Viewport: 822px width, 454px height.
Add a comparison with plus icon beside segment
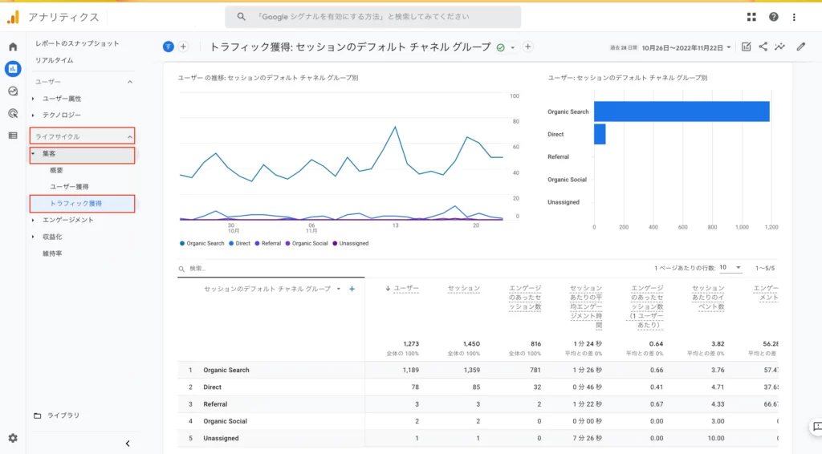(183, 47)
